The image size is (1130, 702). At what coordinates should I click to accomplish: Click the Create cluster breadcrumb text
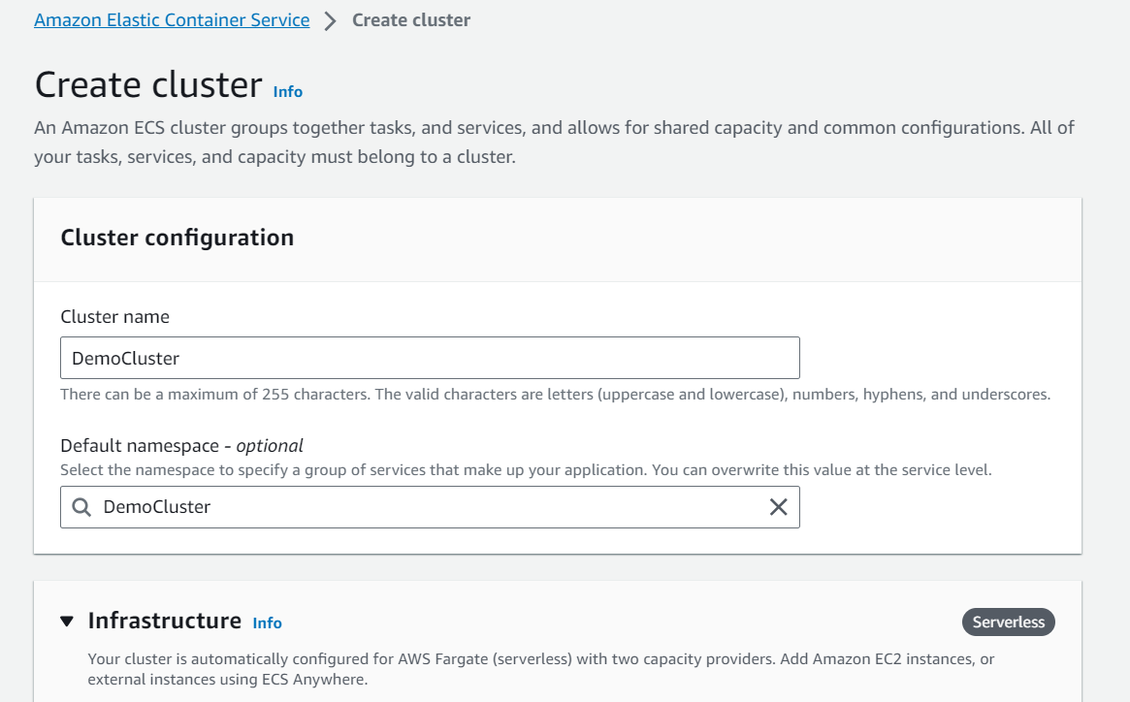411,20
